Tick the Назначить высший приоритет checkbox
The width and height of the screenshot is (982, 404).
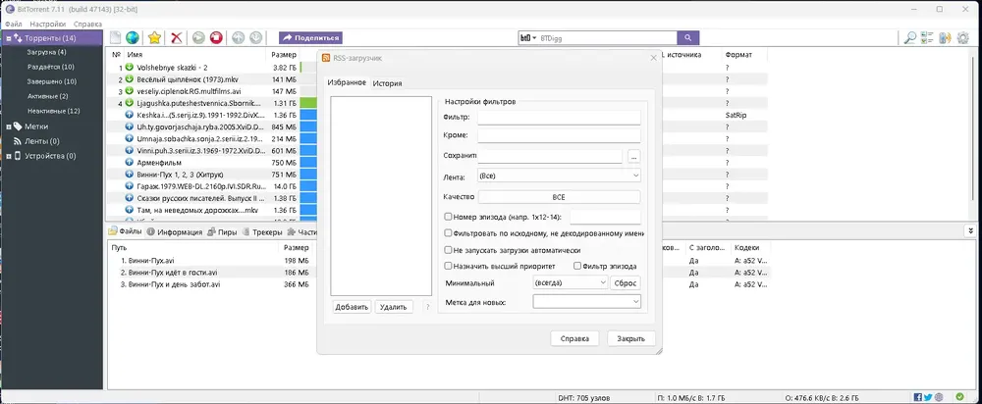[448, 266]
